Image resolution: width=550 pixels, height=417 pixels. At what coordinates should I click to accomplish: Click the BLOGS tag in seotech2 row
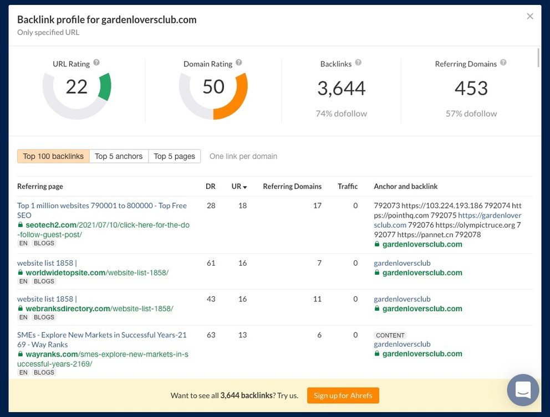44,243
